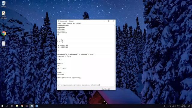
Task: Open the Файл menu in Notepad
Action: [x=59, y=24]
